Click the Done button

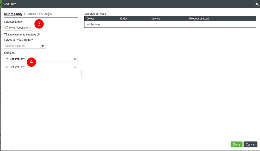click(x=236, y=144)
